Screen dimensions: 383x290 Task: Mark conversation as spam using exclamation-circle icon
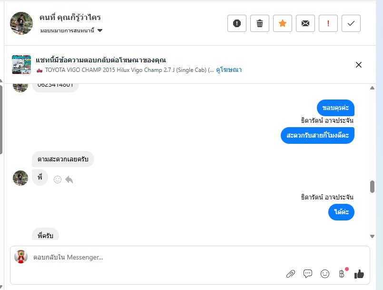click(x=237, y=23)
